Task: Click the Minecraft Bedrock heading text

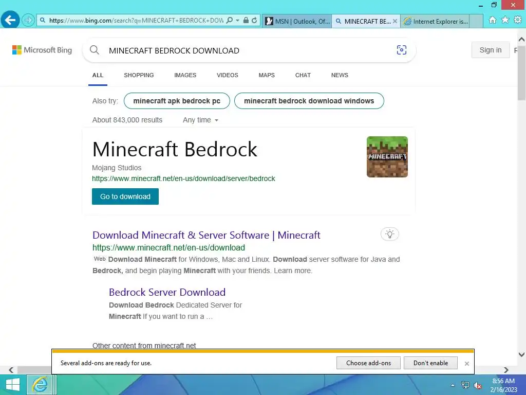Action: click(x=175, y=149)
